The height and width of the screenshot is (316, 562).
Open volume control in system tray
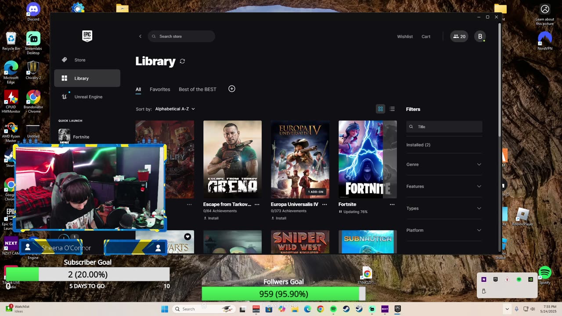[533, 309]
